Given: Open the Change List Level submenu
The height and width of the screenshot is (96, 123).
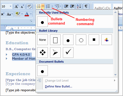Looking at the screenshot, I should 77,81.
